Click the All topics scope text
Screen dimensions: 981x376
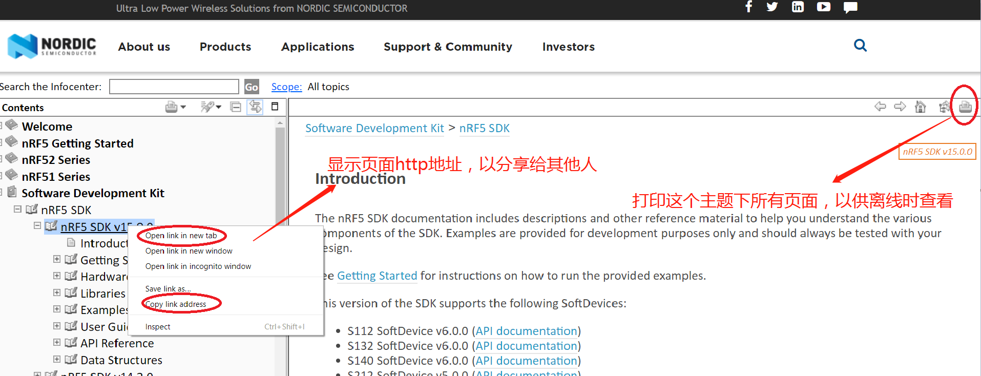(328, 87)
